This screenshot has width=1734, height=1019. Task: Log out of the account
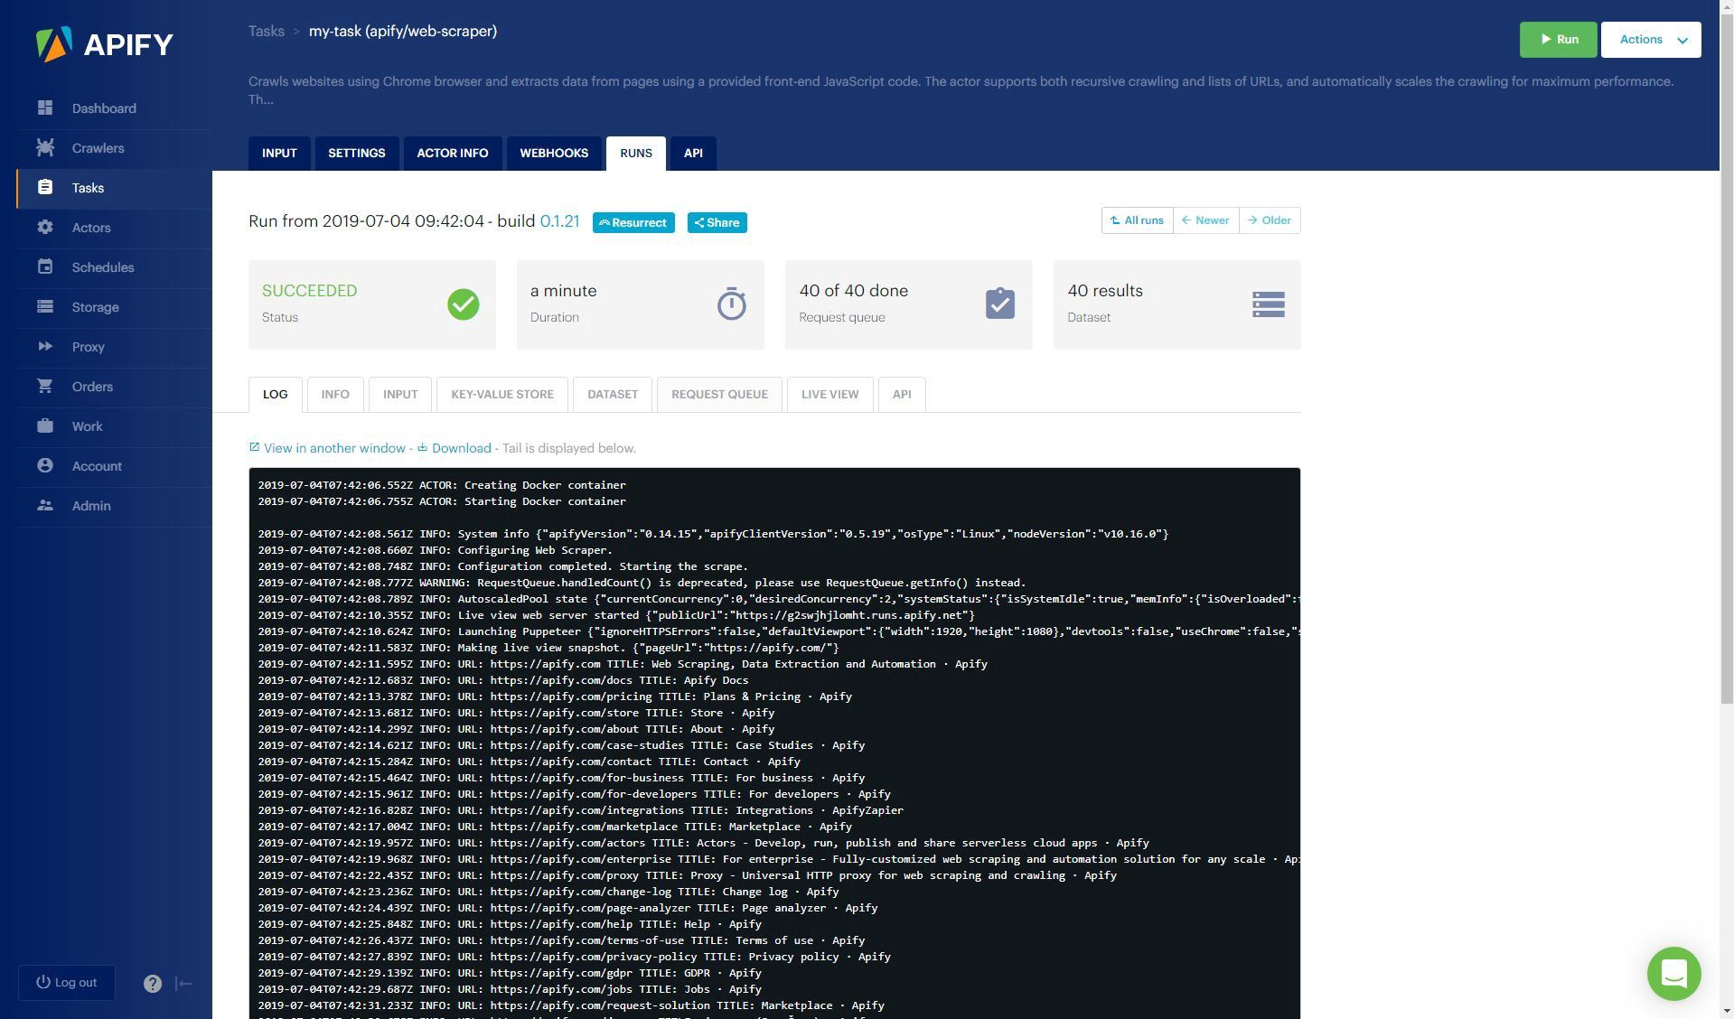click(67, 983)
